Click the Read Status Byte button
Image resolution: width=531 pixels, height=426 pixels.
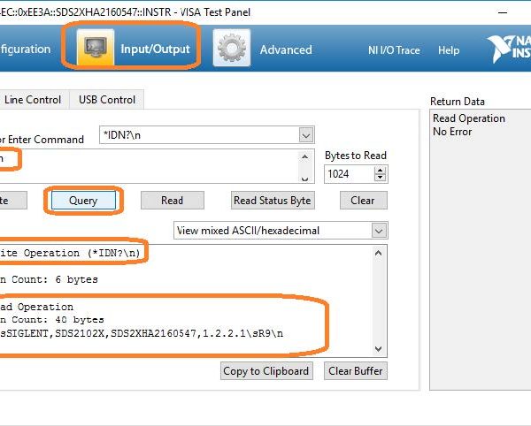click(273, 201)
